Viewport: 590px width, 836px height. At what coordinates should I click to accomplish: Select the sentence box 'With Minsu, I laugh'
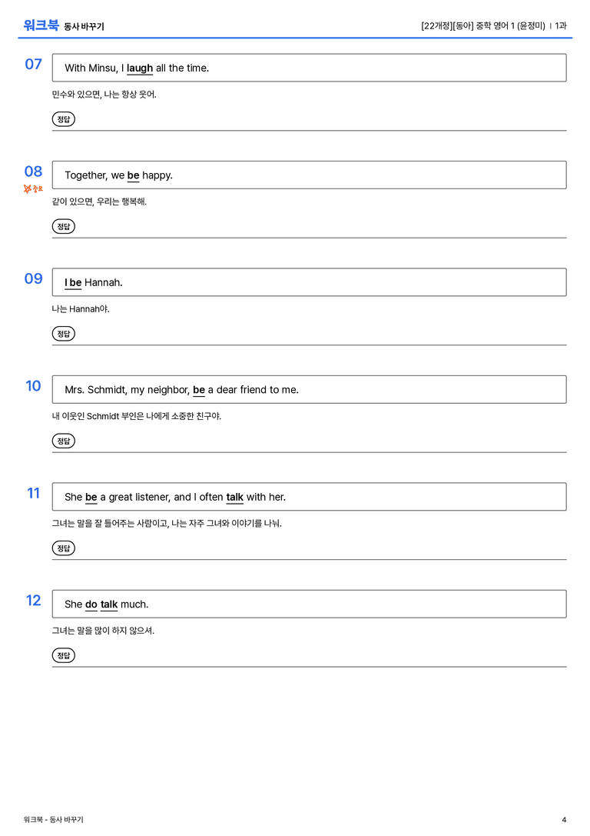click(x=309, y=68)
